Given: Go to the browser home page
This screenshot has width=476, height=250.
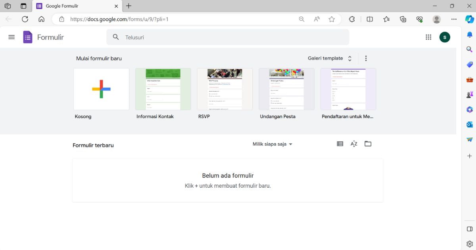Looking at the screenshot, I should [41, 19].
